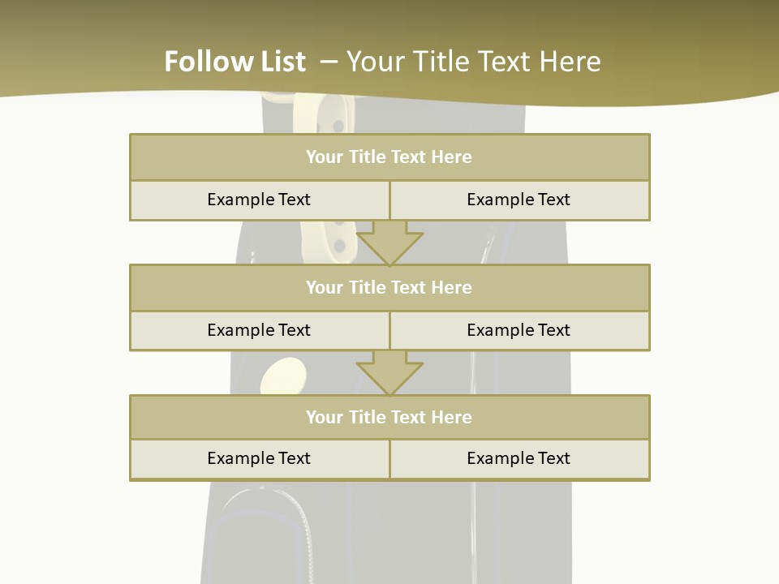Screen dimensions: 779x584
Task: Select "Your Title Text Here" in the slide header
Action: [473, 62]
